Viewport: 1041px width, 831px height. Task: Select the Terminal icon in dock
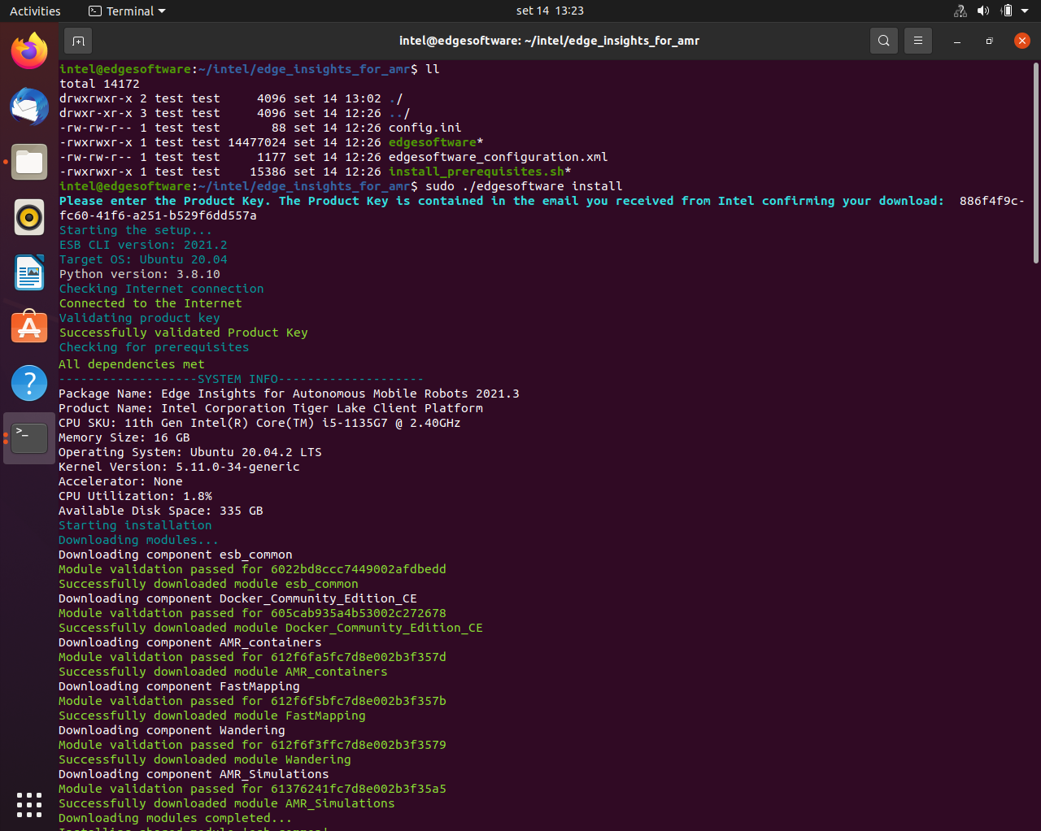point(29,438)
